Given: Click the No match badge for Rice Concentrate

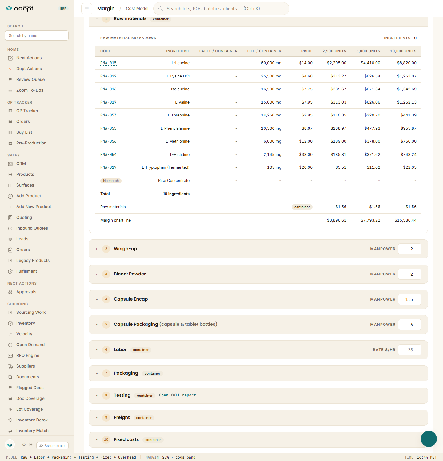Looking at the screenshot, I should tap(111, 181).
